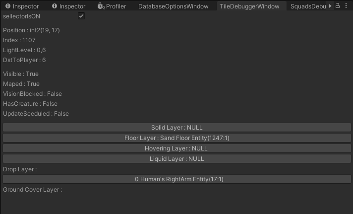
Task: Click the Maped : True text
Action: click(x=21, y=84)
